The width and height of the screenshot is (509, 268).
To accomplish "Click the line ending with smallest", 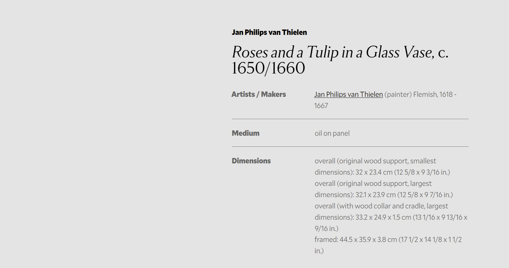I will coord(375,161).
